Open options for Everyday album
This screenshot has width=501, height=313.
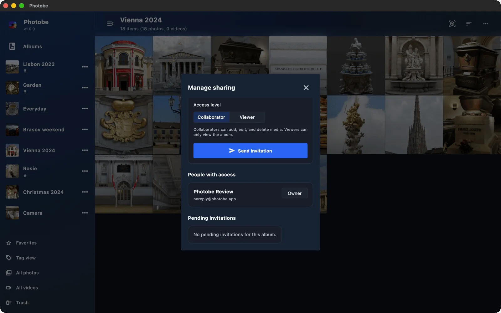[x=85, y=109]
